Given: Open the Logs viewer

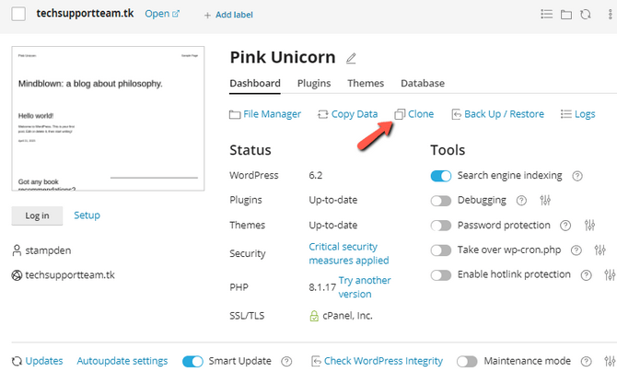Looking at the screenshot, I should [x=577, y=114].
